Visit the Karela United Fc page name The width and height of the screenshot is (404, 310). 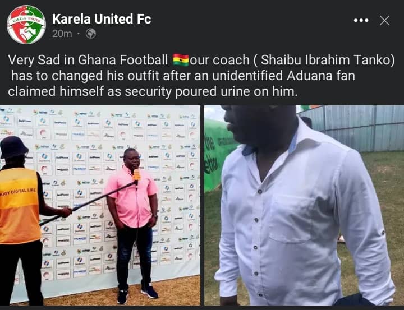(x=102, y=19)
